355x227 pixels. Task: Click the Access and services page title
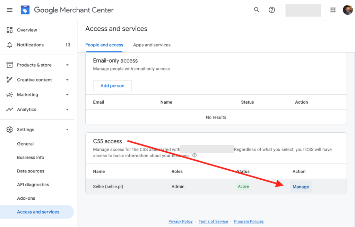click(116, 29)
